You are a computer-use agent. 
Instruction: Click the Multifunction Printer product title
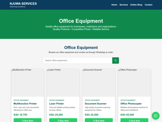pyautogui.click(x=25, y=104)
